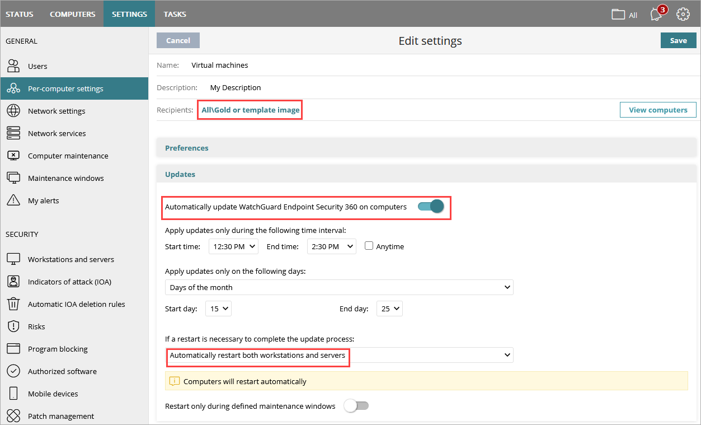Click the Program blocking window icon
The width and height of the screenshot is (701, 425).
[x=13, y=349]
